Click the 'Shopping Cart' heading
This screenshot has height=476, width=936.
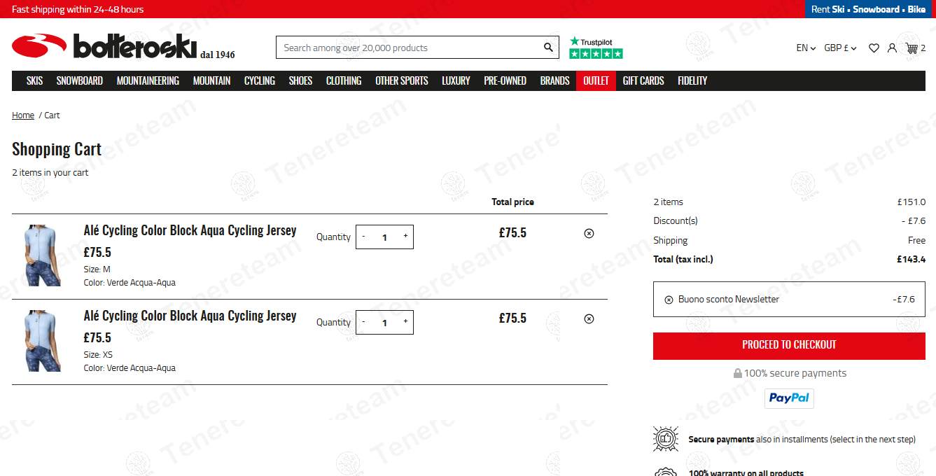pyautogui.click(x=57, y=149)
